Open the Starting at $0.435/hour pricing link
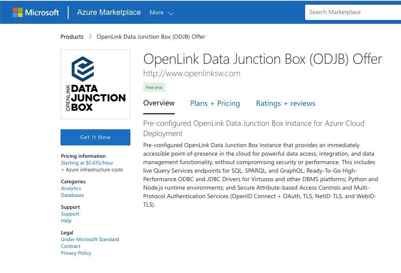The width and height of the screenshot is (401, 273). coord(87,162)
